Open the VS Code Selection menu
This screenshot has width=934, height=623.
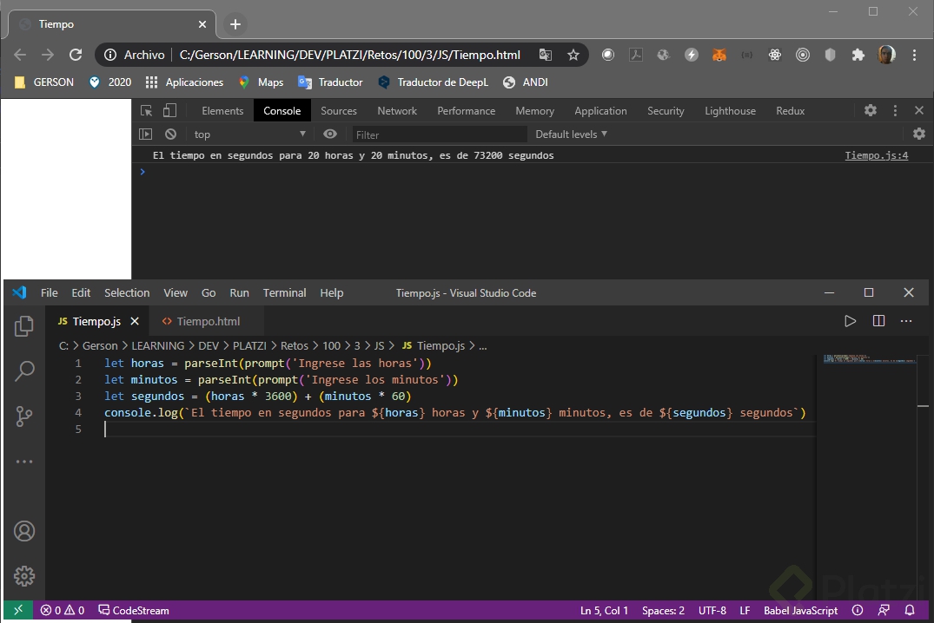pos(127,292)
